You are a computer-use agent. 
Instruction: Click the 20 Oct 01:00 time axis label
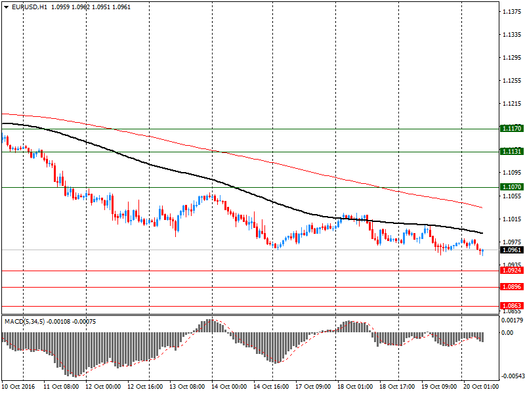click(x=481, y=387)
